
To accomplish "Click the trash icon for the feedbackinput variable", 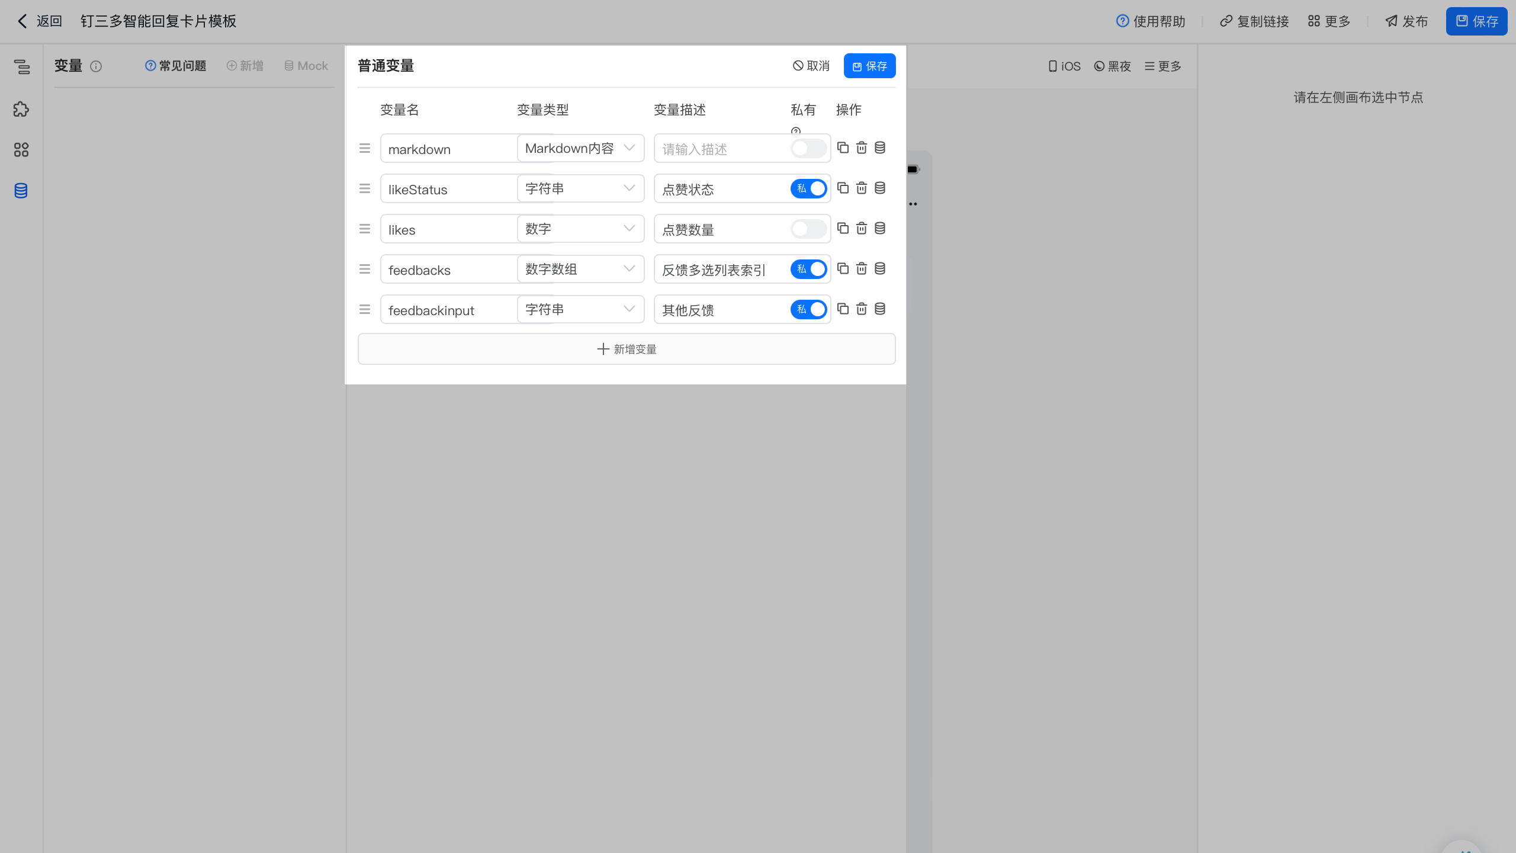I will pos(862,309).
